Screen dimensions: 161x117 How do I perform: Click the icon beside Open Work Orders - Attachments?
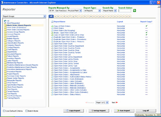[x=52, y=74]
